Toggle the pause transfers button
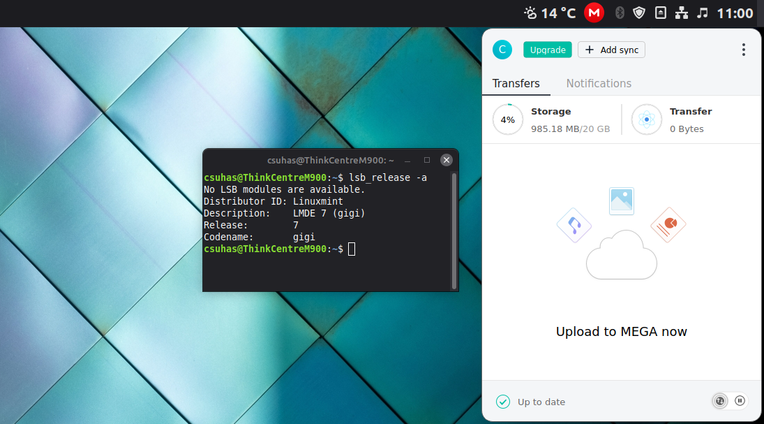This screenshot has width=764, height=424. click(740, 401)
